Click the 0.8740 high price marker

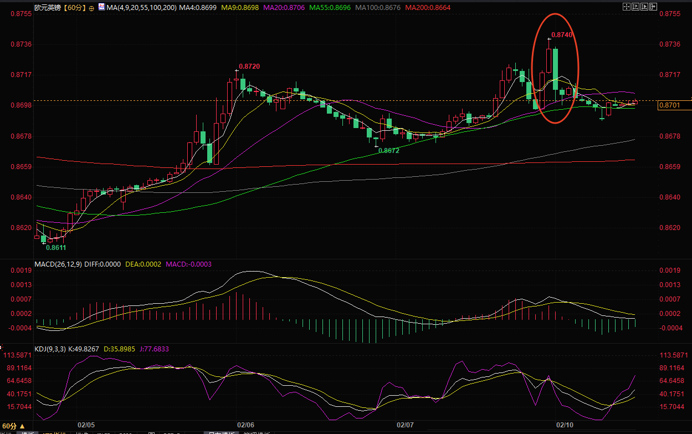(x=562, y=34)
